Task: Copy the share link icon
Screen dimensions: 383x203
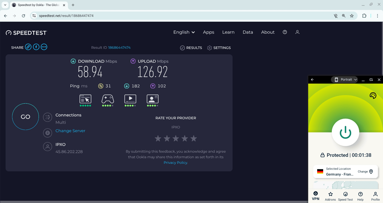Action: 28,47
